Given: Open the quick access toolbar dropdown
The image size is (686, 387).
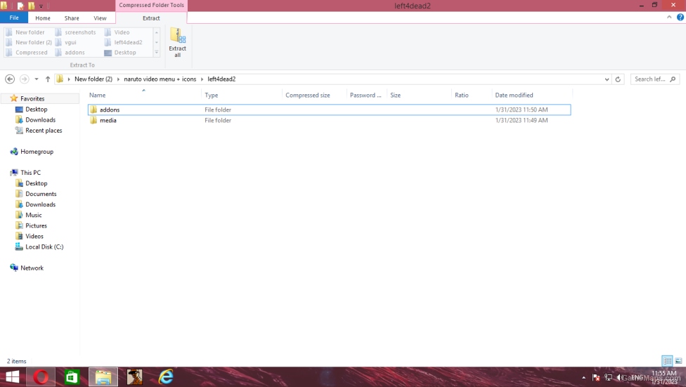Looking at the screenshot, I should pos(41,6).
